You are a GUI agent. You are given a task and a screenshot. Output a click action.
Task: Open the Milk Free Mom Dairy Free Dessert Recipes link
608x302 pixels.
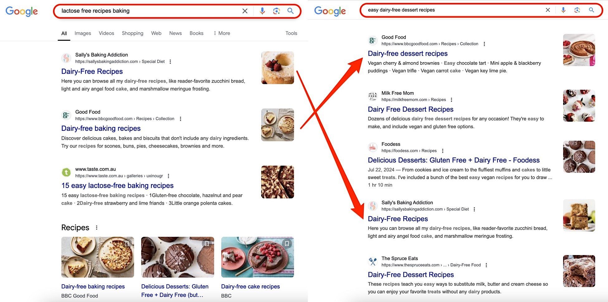coord(411,109)
